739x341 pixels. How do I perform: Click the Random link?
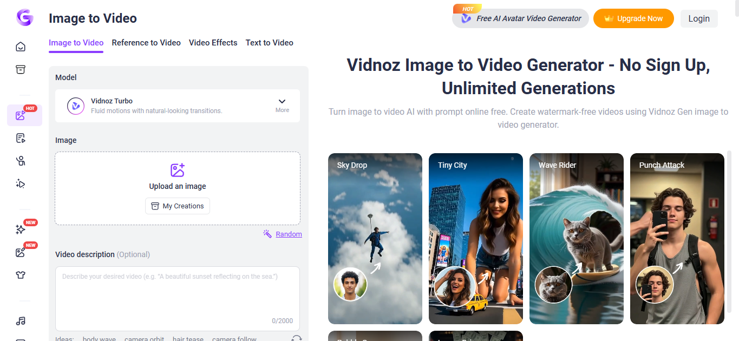pyautogui.click(x=289, y=234)
